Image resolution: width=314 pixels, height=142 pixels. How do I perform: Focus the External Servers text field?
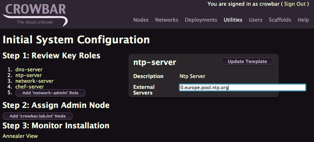(242, 88)
